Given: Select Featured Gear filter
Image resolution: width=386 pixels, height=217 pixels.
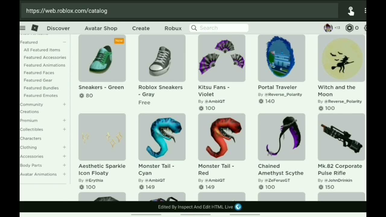Looking at the screenshot, I should (38, 80).
